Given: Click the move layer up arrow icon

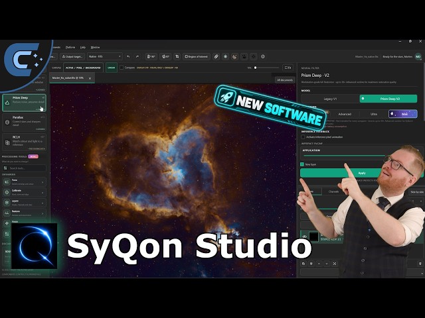Looking at the screenshot, I should (319, 264).
